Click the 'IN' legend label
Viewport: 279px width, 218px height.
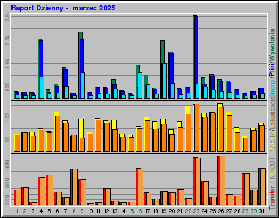[272, 178]
